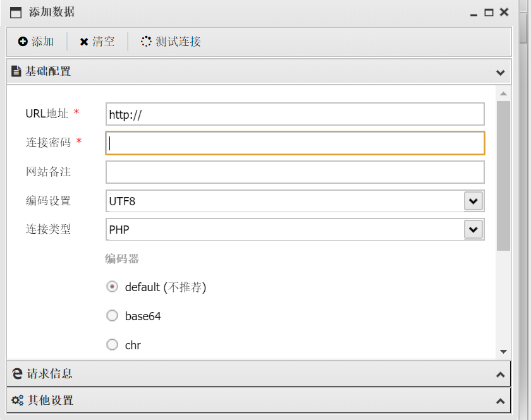Select the default (不推荐) encoder radio
This screenshot has width=531, height=420.
[112, 287]
